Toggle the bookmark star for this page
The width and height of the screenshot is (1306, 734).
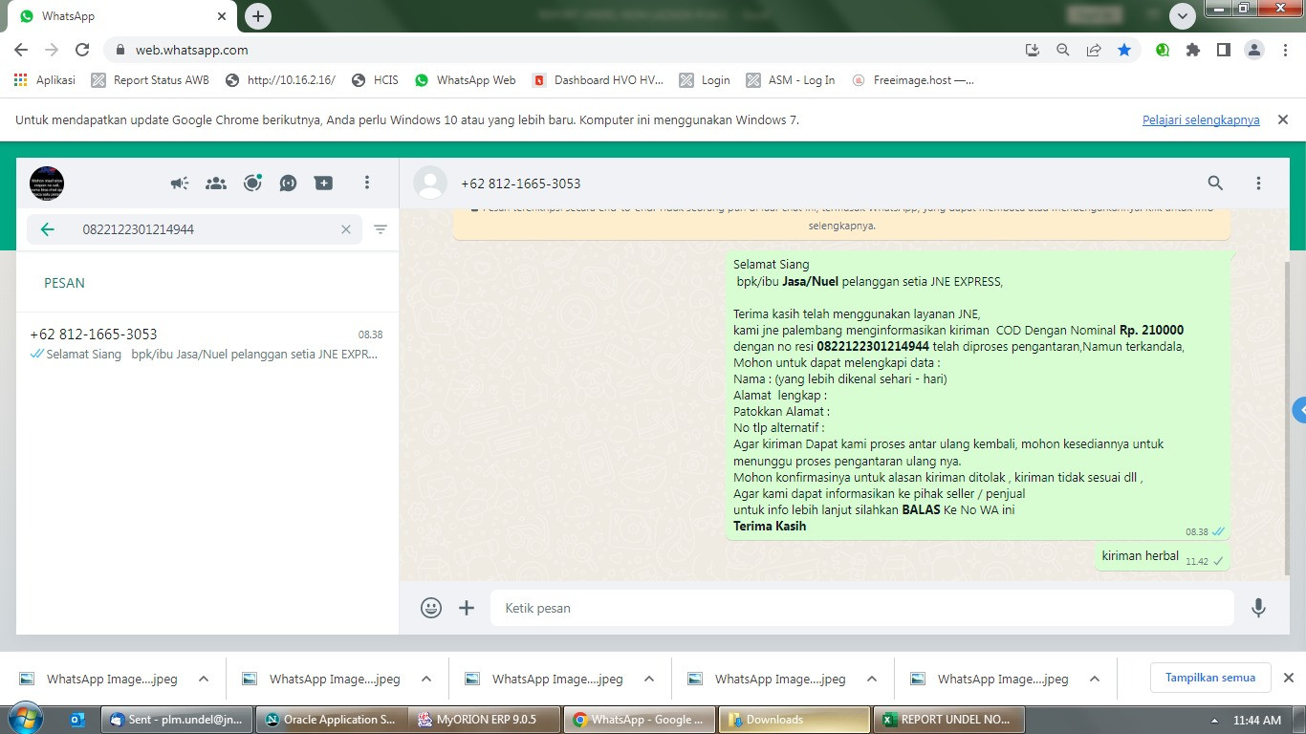[x=1124, y=50]
